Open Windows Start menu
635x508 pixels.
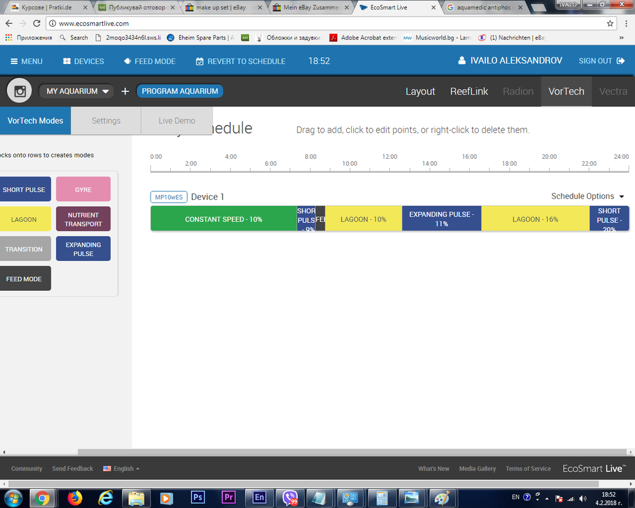point(13,498)
